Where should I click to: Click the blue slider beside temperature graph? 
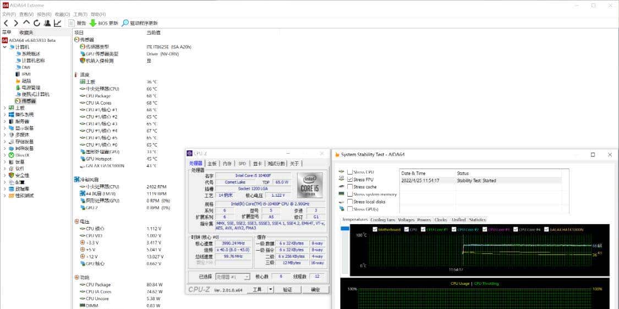345,229
